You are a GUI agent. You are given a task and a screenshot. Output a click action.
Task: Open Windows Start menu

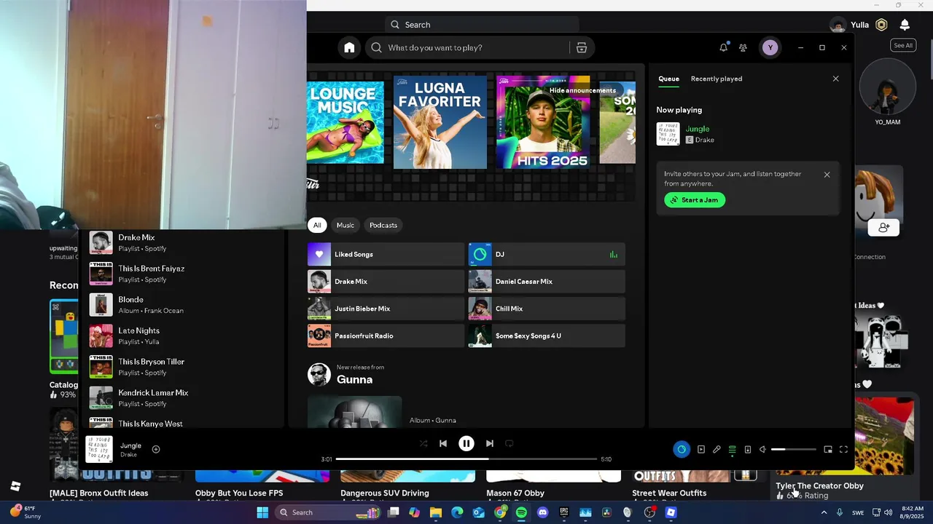click(x=262, y=512)
